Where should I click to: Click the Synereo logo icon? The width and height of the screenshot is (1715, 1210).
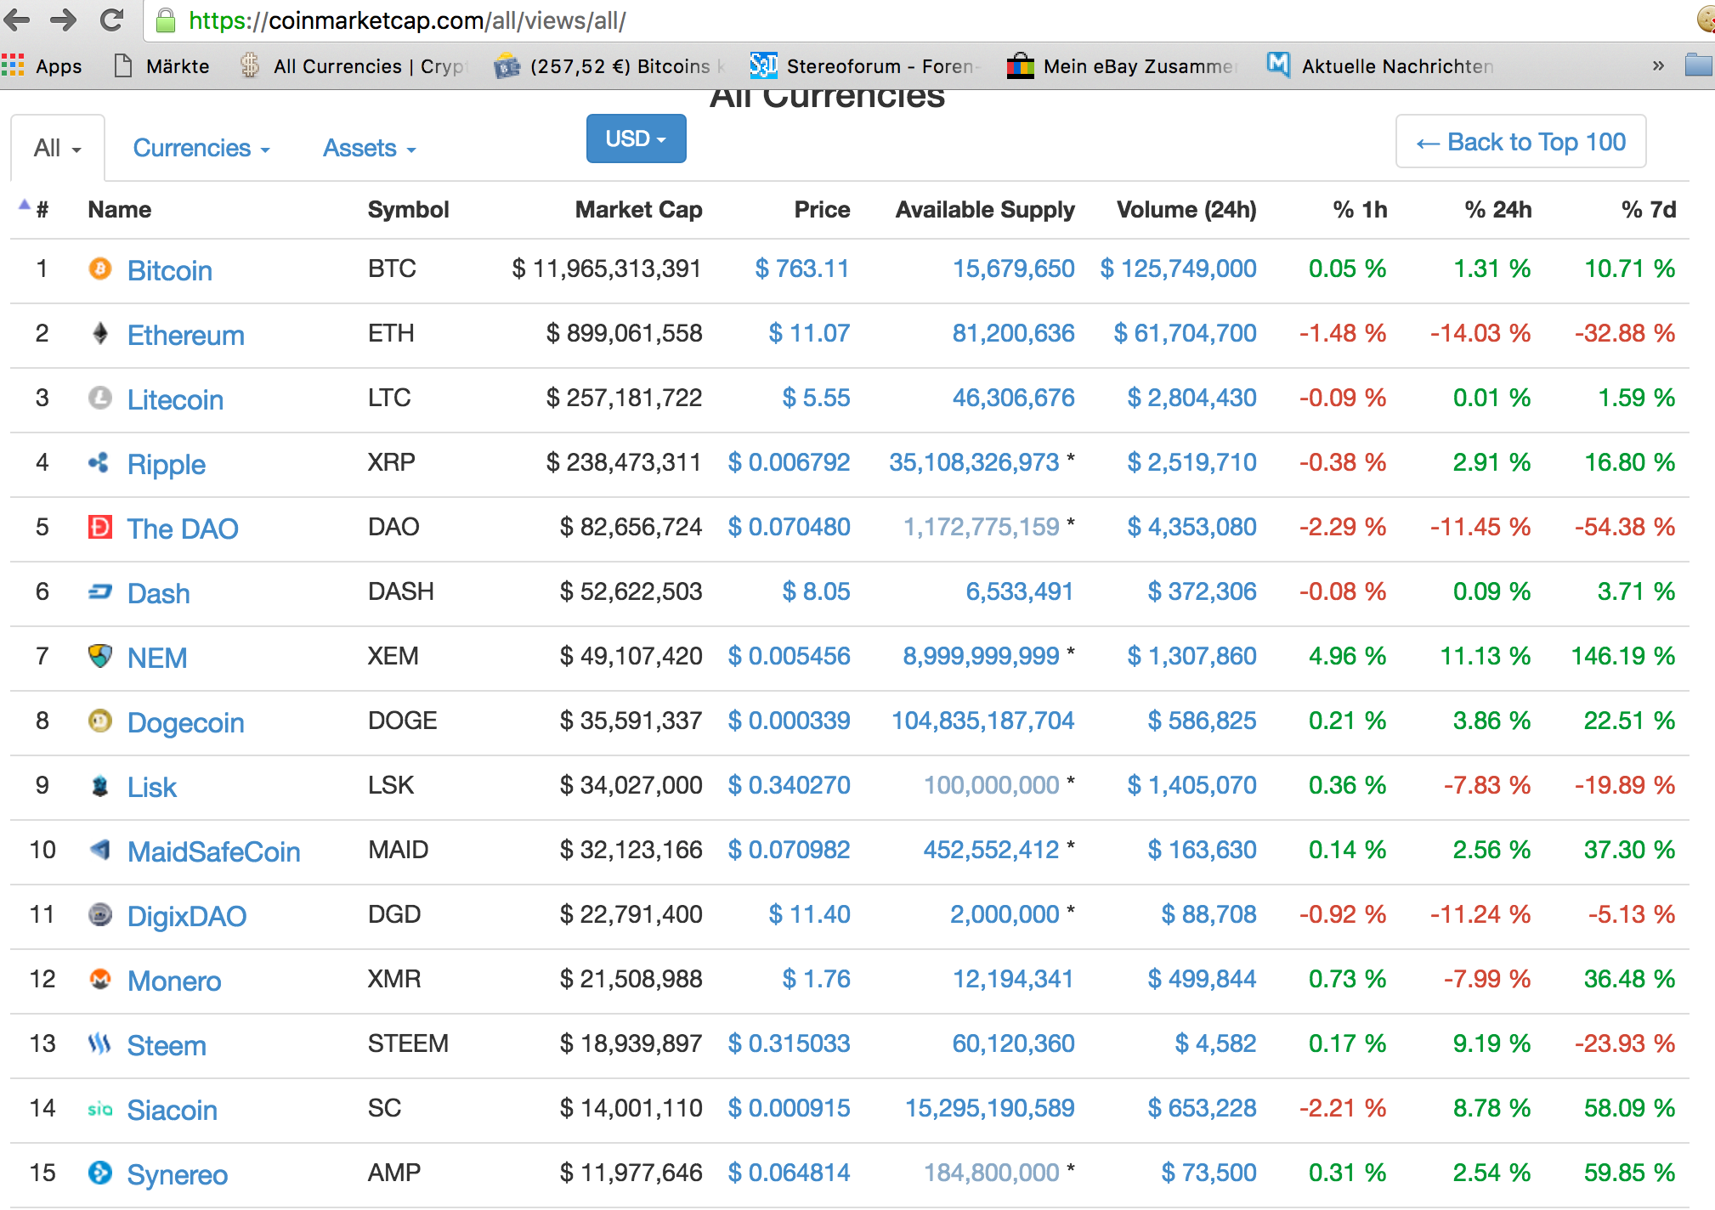pyautogui.click(x=100, y=1173)
